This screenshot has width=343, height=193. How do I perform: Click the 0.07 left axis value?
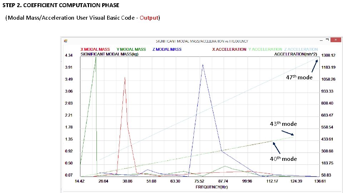tap(69, 175)
